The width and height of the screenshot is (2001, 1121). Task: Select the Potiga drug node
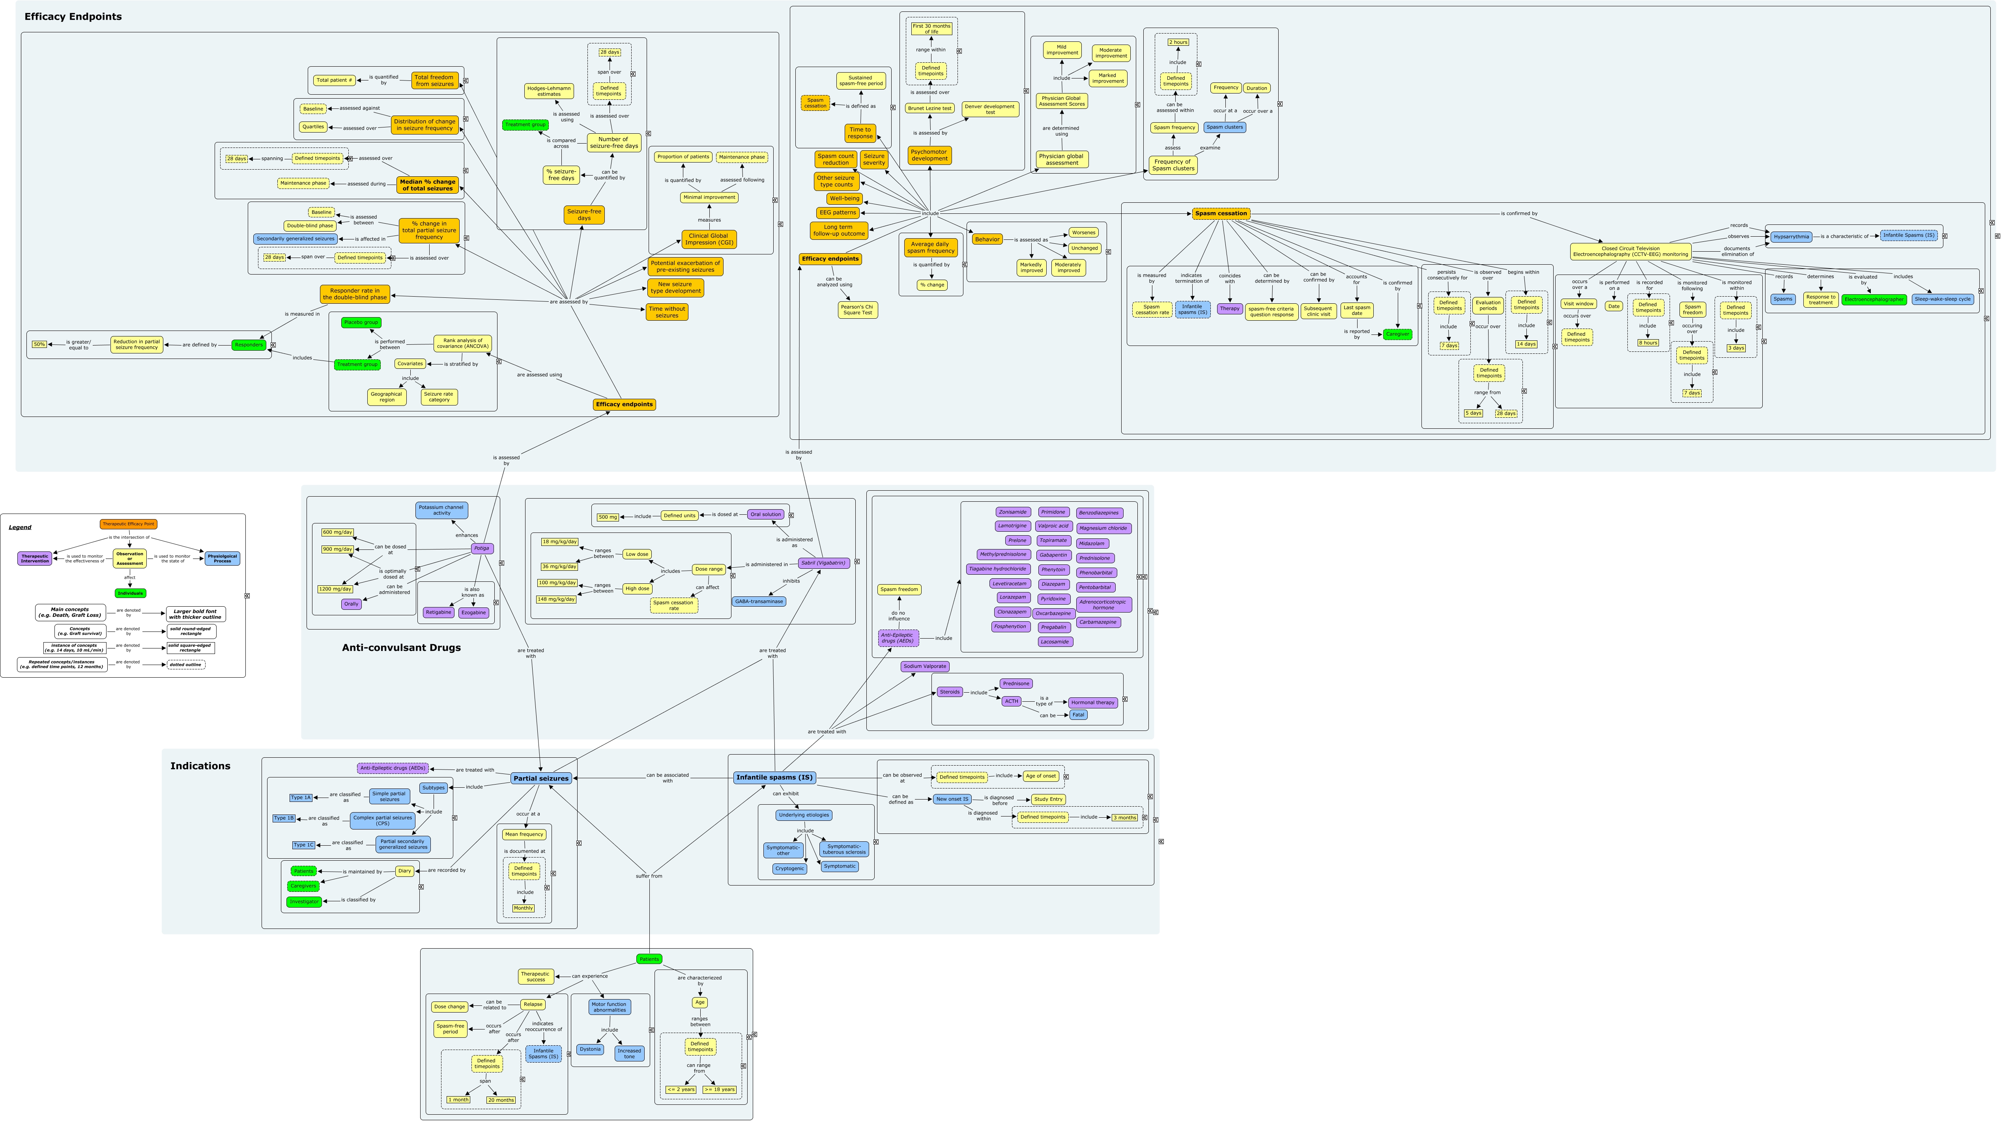pyautogui.click(x=482, y=548)
